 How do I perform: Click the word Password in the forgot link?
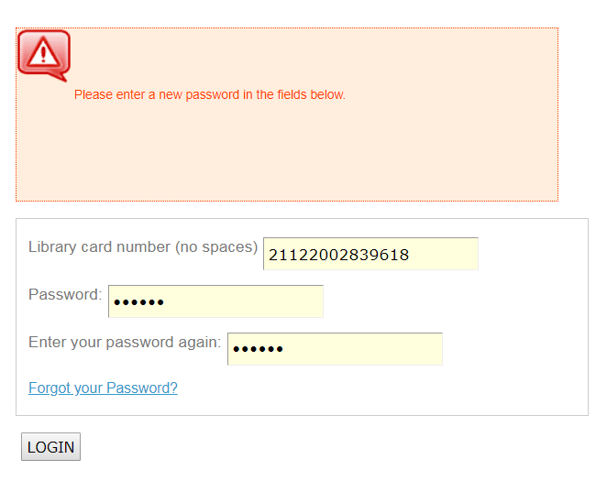(x=142, y=388)
